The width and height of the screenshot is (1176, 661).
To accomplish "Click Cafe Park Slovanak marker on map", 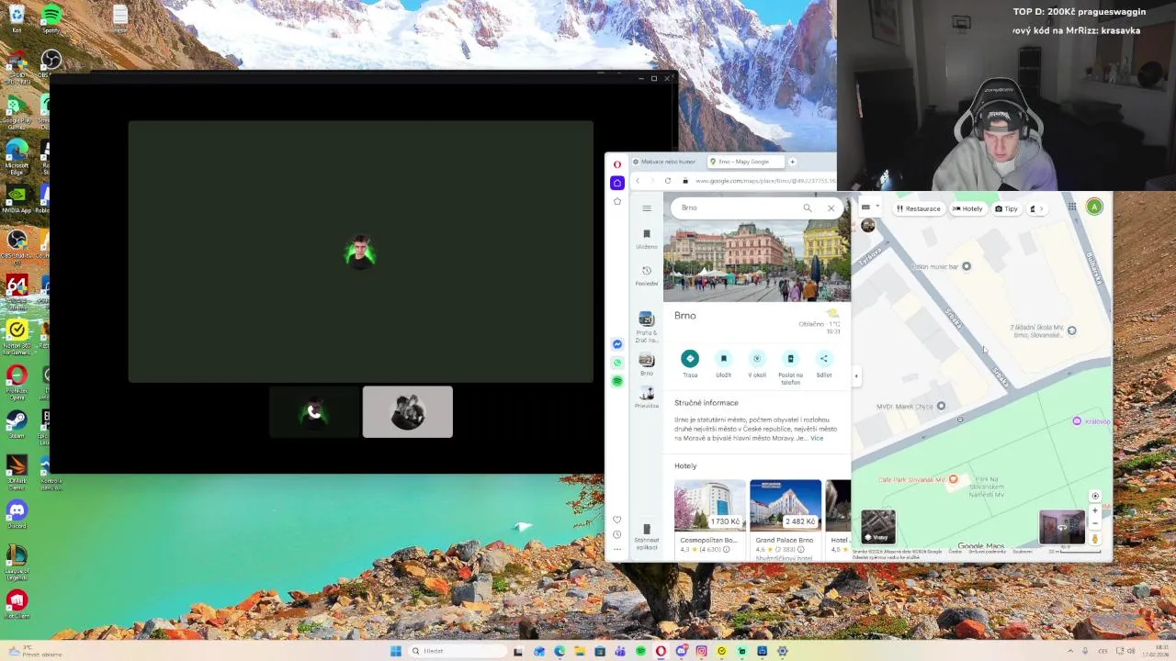I will (953, 479).
